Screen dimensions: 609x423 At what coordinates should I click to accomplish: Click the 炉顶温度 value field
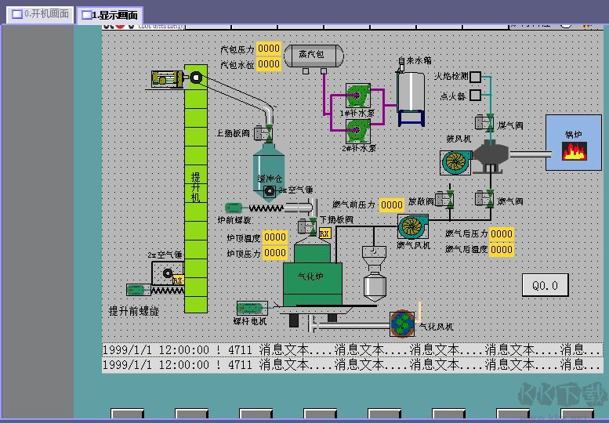275,237
